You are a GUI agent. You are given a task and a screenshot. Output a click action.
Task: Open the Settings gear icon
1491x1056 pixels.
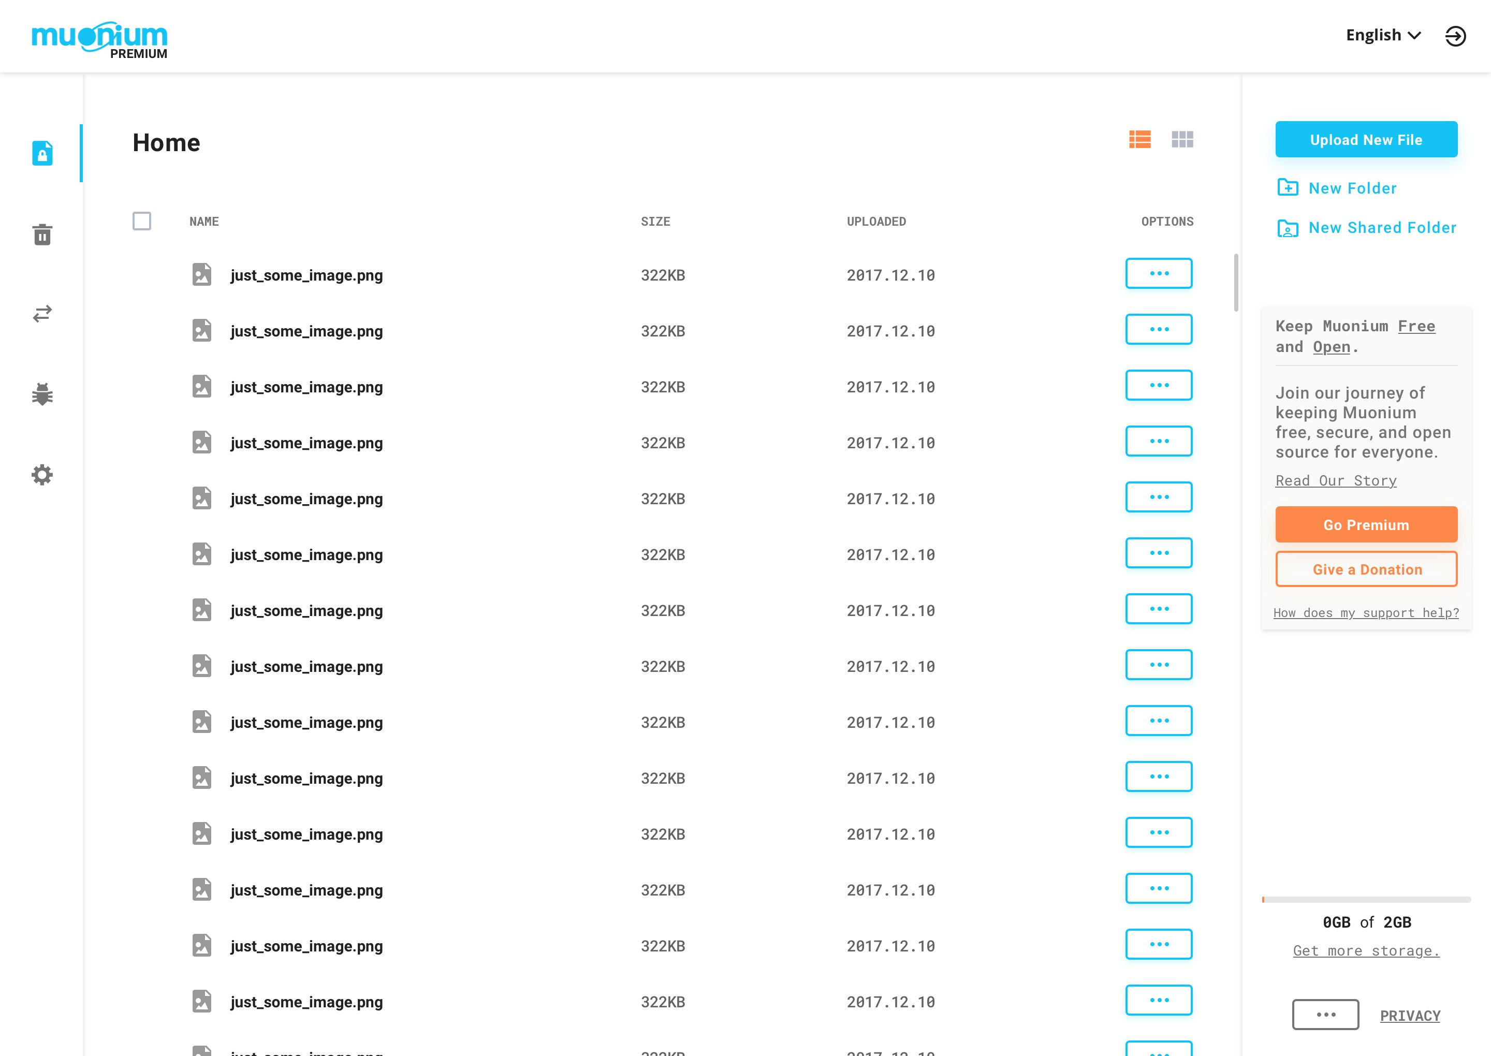coord(41,475)
